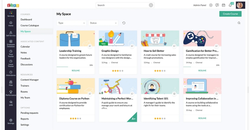
Task: Go to Time Tracker in sidebar
Action: 11,53
